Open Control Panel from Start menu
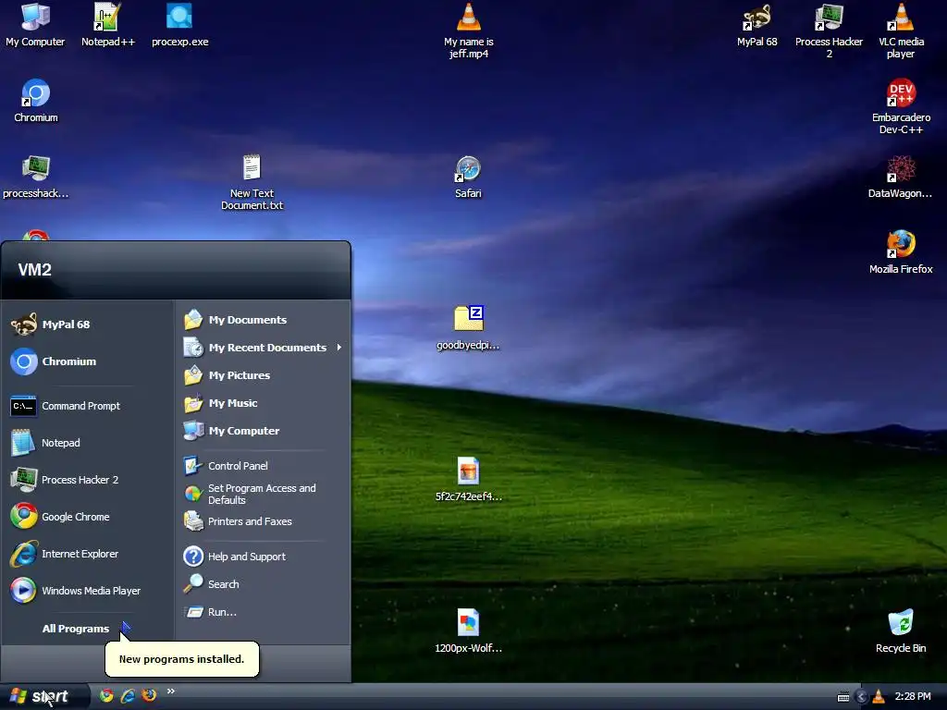Screen dimensions: 947x710 tap(264, 466)
